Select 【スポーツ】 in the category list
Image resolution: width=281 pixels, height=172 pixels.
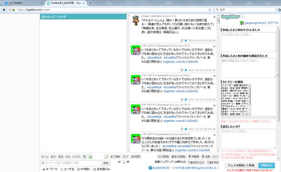pyautogui.click(x=234, y=96)
